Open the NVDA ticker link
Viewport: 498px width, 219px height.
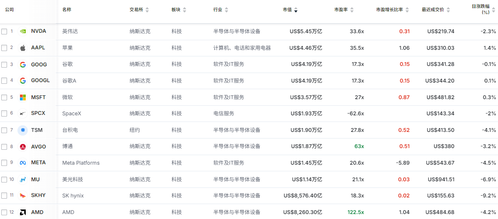click(x=39, y=32)
